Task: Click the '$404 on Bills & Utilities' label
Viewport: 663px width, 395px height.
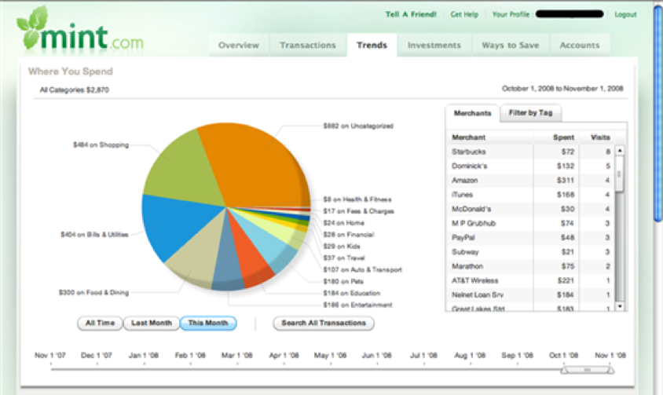Action: click(x=95, y=235)
